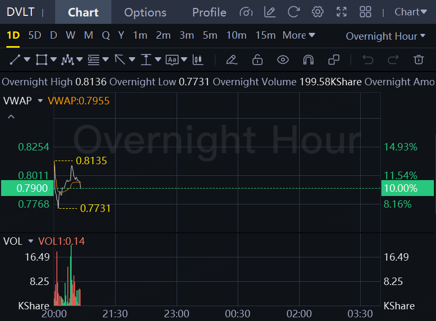The height and width of the screenshot is (321, 436).
Task: Open the line tool dropdown arrow
Action: tap(27, 59)
